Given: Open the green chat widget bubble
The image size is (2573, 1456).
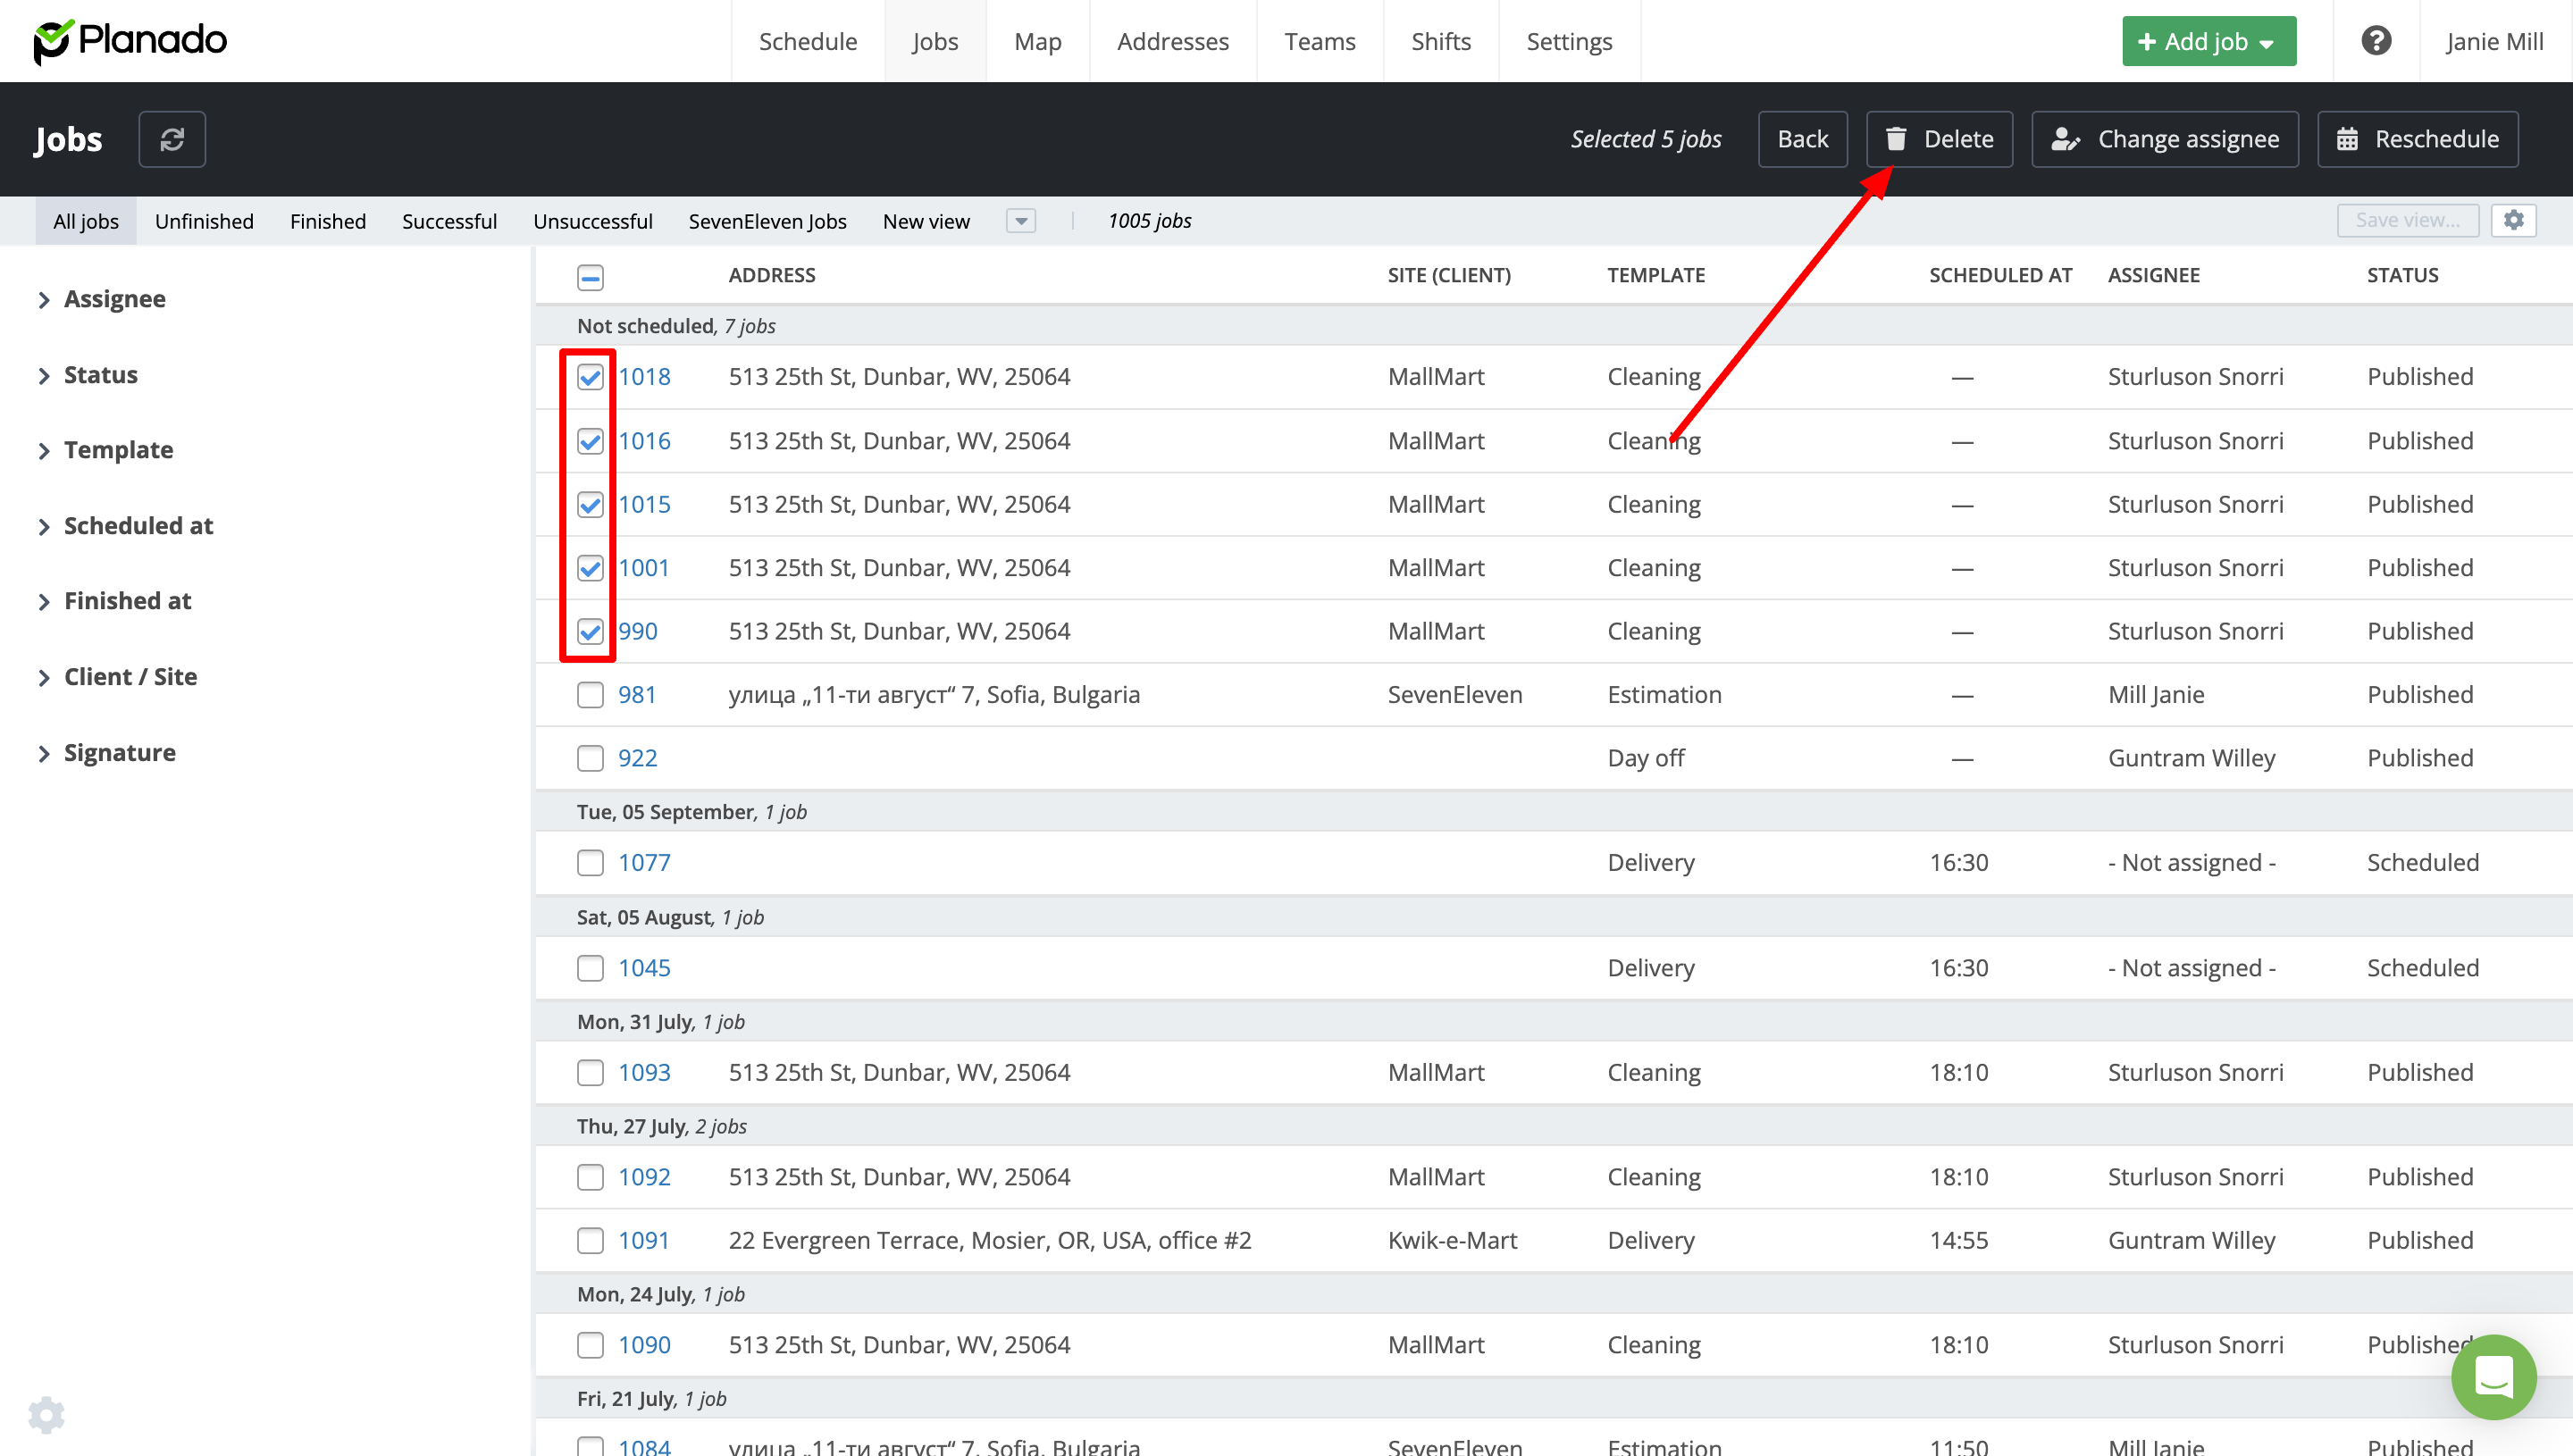Looking at the screenshot, I should coord(2493,1377).
